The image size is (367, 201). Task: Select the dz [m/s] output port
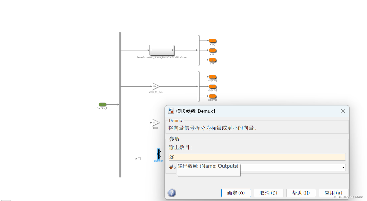coord(213,96)
